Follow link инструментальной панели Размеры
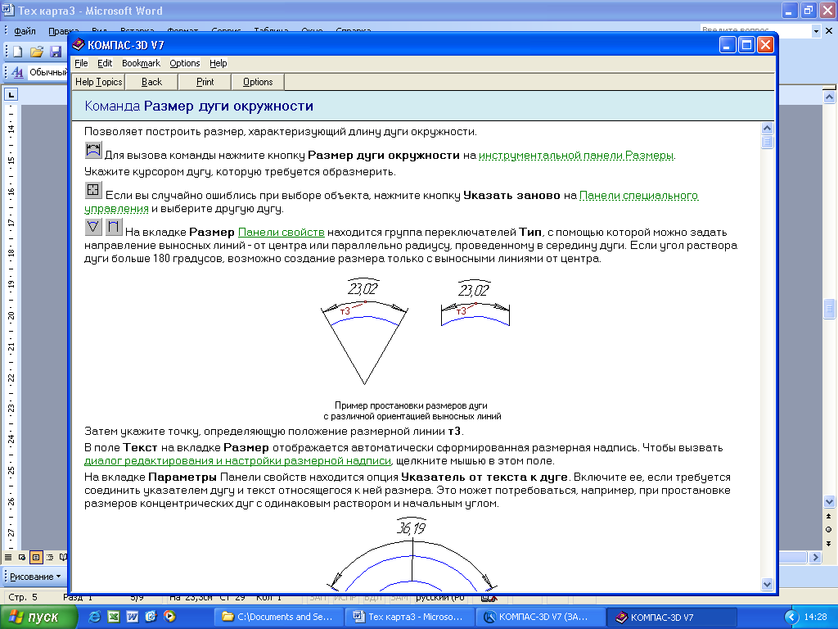This screenshot has height=629, width=838. pyautogui.click(x=575, y=155)
